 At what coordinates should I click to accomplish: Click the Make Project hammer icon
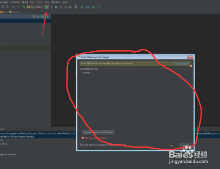coord(23,7)
